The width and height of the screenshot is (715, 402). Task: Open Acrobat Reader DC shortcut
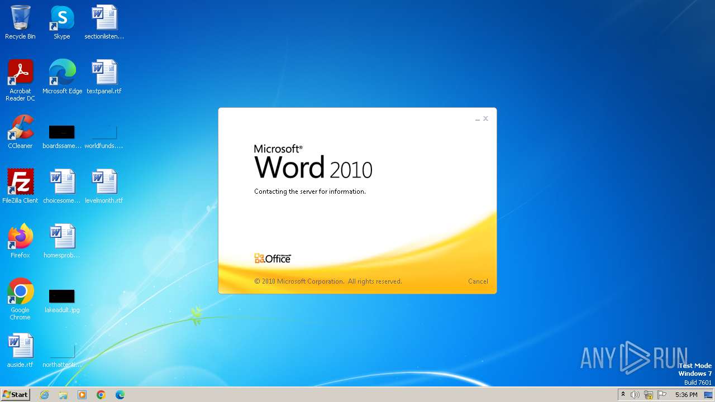point(20,80)
